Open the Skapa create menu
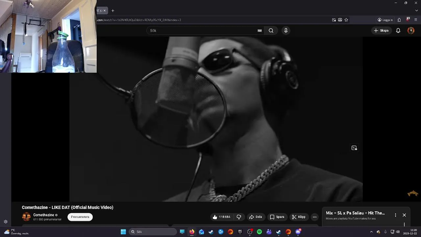Image resolution: width=421 pixels, height=237 pixels. click(381, 31)
